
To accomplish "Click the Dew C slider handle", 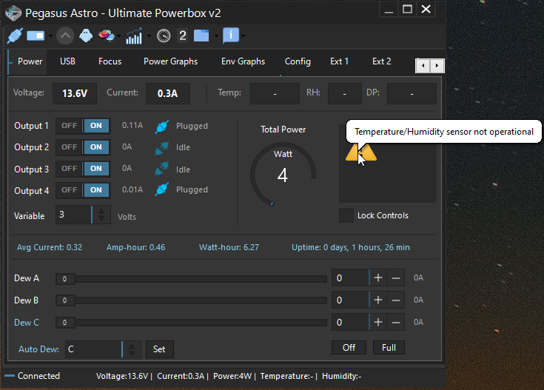I will pyautogui.click(x=65, y=323).
